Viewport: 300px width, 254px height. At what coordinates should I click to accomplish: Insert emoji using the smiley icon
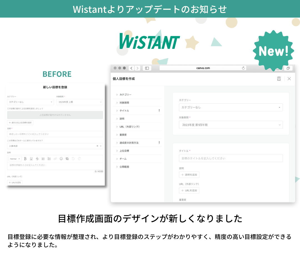[61, 159]
